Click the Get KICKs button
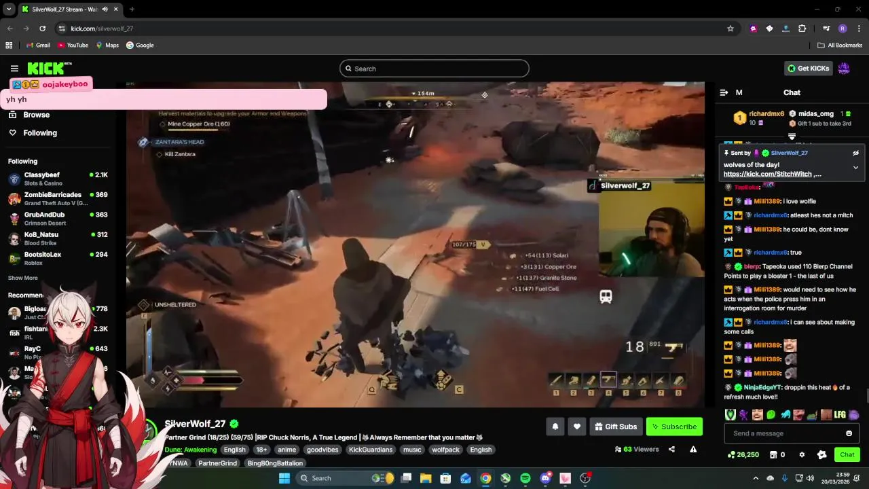Viewport: 869px width, 489px height. click(x=809, y=69)
